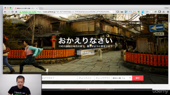Image resolution: width=170 pixels, height=95 pixels.
Task: Go back with the browser back arrow
Action: 5,12
